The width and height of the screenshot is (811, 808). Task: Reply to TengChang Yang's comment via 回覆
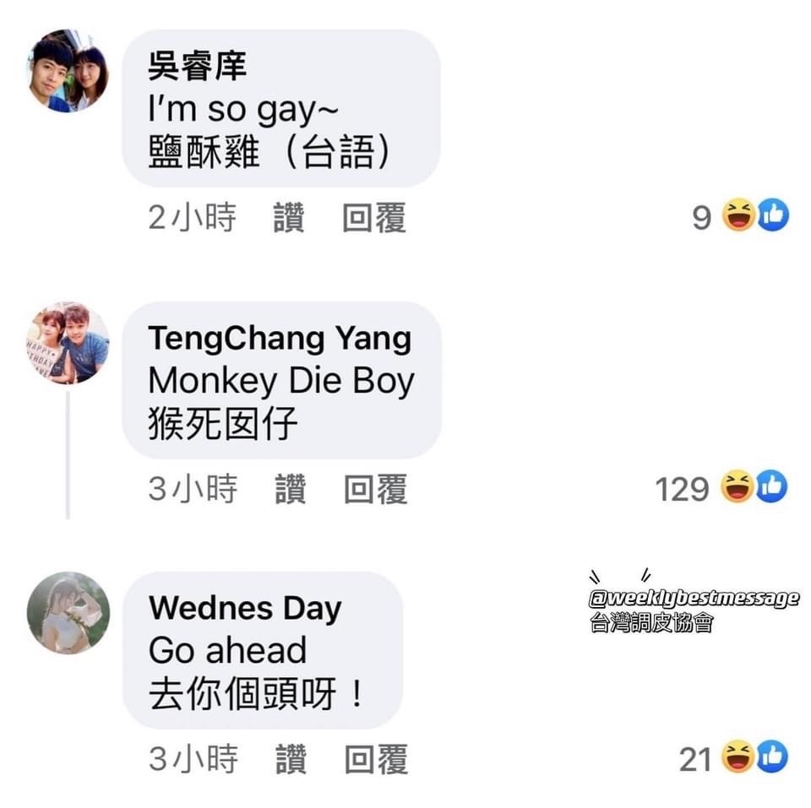pos(376,489)
